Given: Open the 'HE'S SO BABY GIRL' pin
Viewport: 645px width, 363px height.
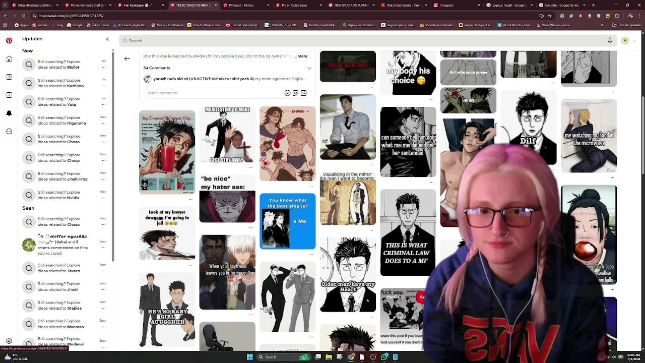Looking at the screenshot, I should tap(167, 310).
